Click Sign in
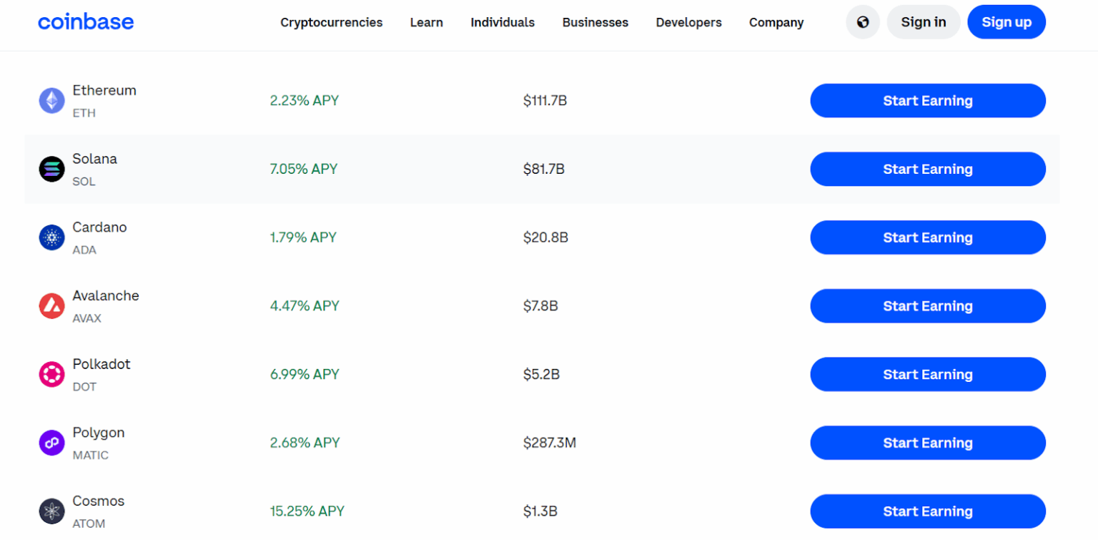Image resolution: width=1098 pixels, height=540 pixels. pos(923,22)
